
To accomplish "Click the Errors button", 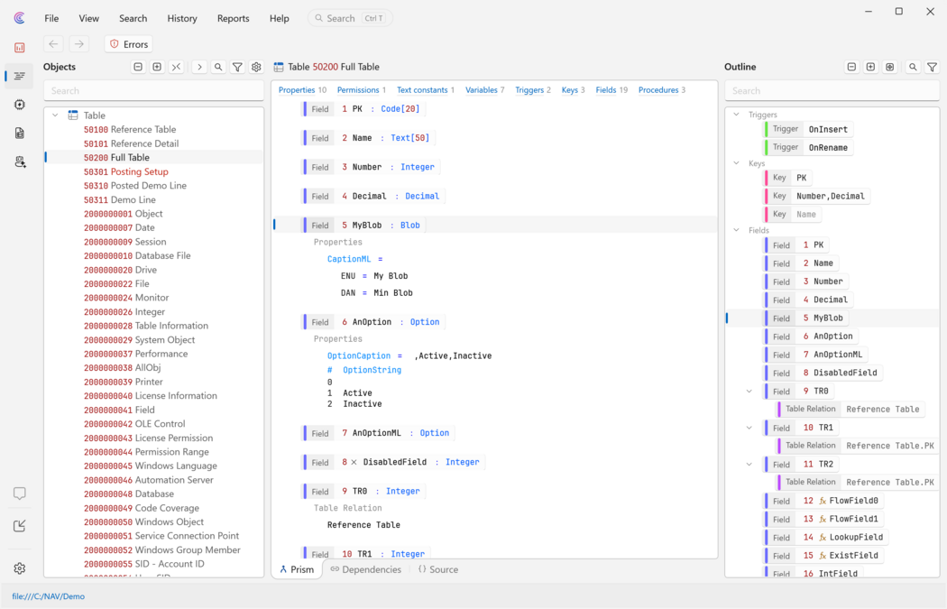I will click(x=129, y=44).
